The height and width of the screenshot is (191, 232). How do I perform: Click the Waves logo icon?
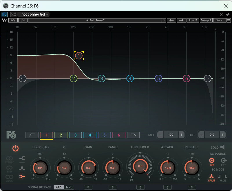(4, 20)
